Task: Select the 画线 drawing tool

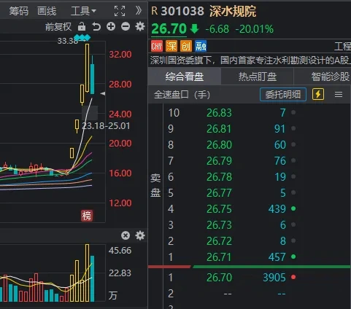Action: click(47, 11)
